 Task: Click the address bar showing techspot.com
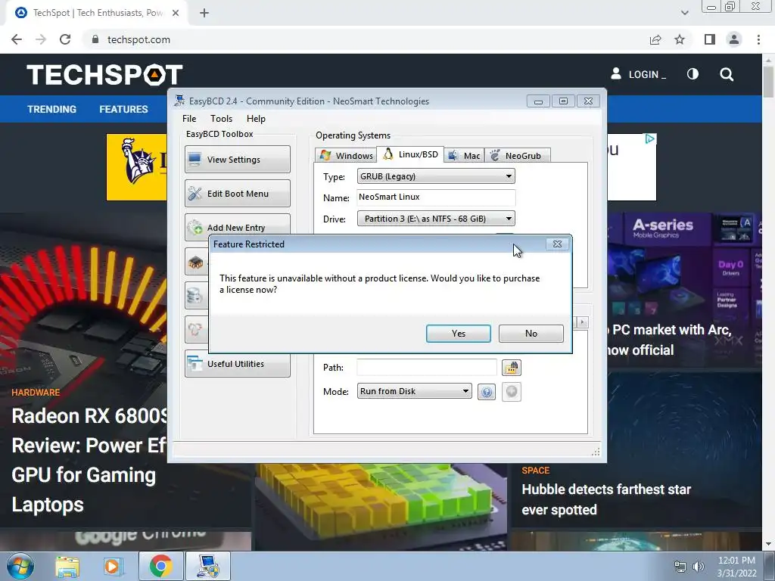tap(366, 39)
